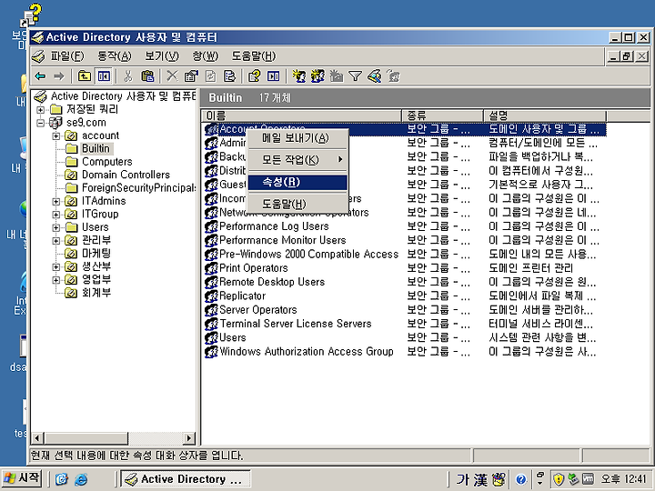Create a new group with toolbar icon
The width and height of the screenshot is (655, 491).
317,76
